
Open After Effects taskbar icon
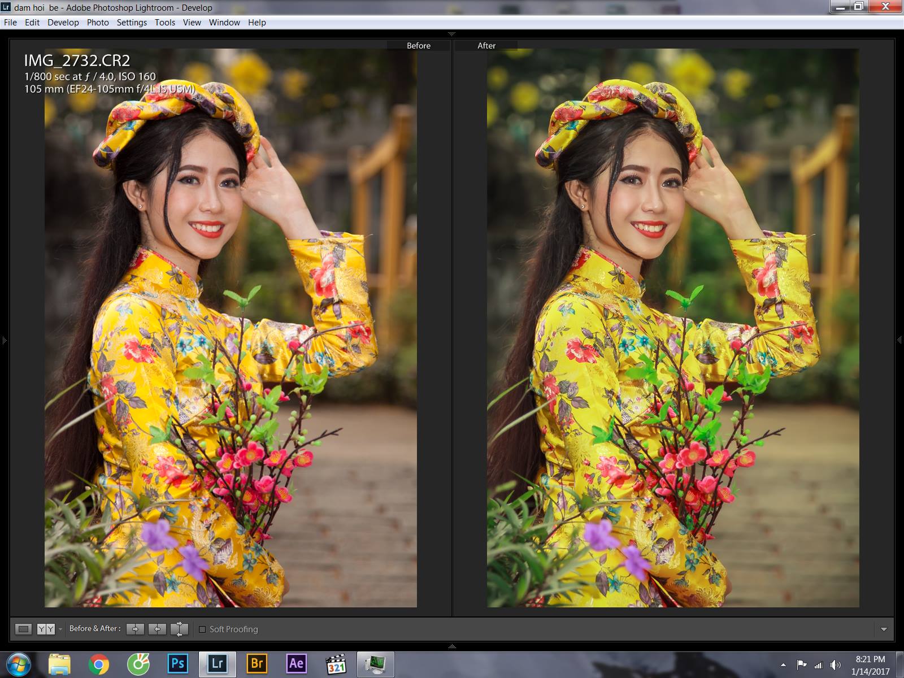coord(296,663)
